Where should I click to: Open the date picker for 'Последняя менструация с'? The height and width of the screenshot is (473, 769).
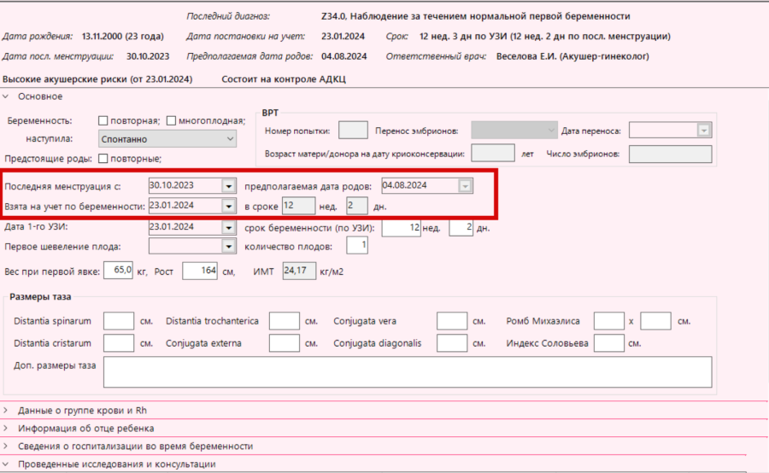(228, 186)
